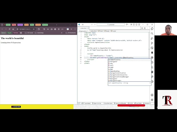This screenshot has width=177, height=132.
Task: Click the browser Home button
Action: pyautogui.click(x=13, y=29)
